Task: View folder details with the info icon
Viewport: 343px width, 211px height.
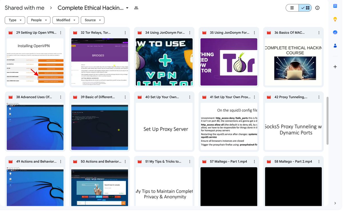Action: [x=317, y=8]
